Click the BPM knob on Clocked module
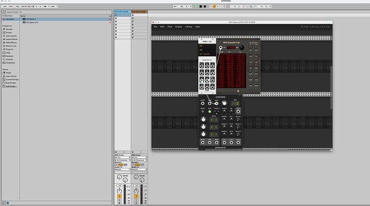 224,103
